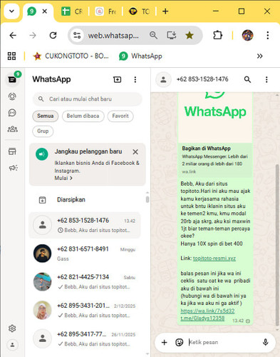This screenshot has height=357, width=280.
Task: Expand hidden bookmarks with double chevron
Action: click(260, 56)
